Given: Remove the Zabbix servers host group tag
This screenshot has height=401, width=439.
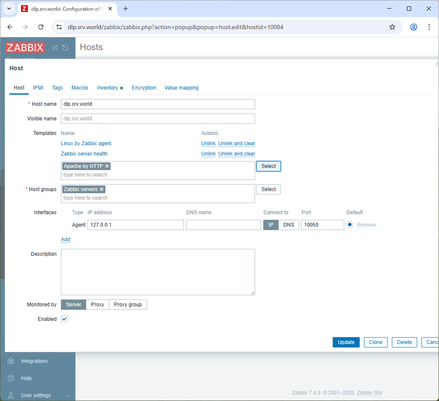Looking at the screenshot, I should point(102,189).
